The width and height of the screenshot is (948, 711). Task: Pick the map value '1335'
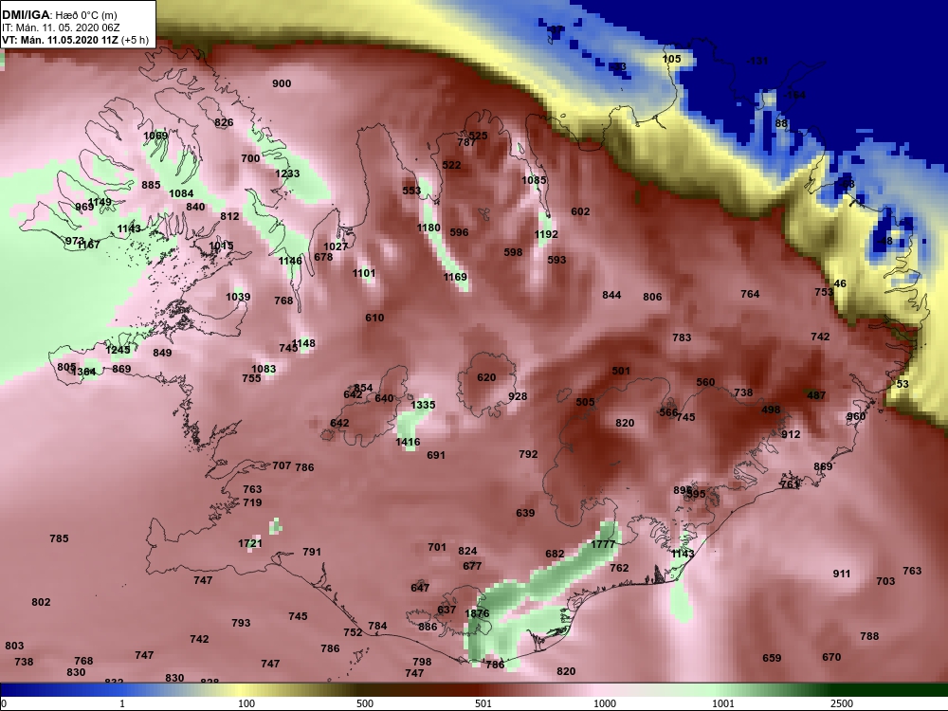tap(423, 405)
